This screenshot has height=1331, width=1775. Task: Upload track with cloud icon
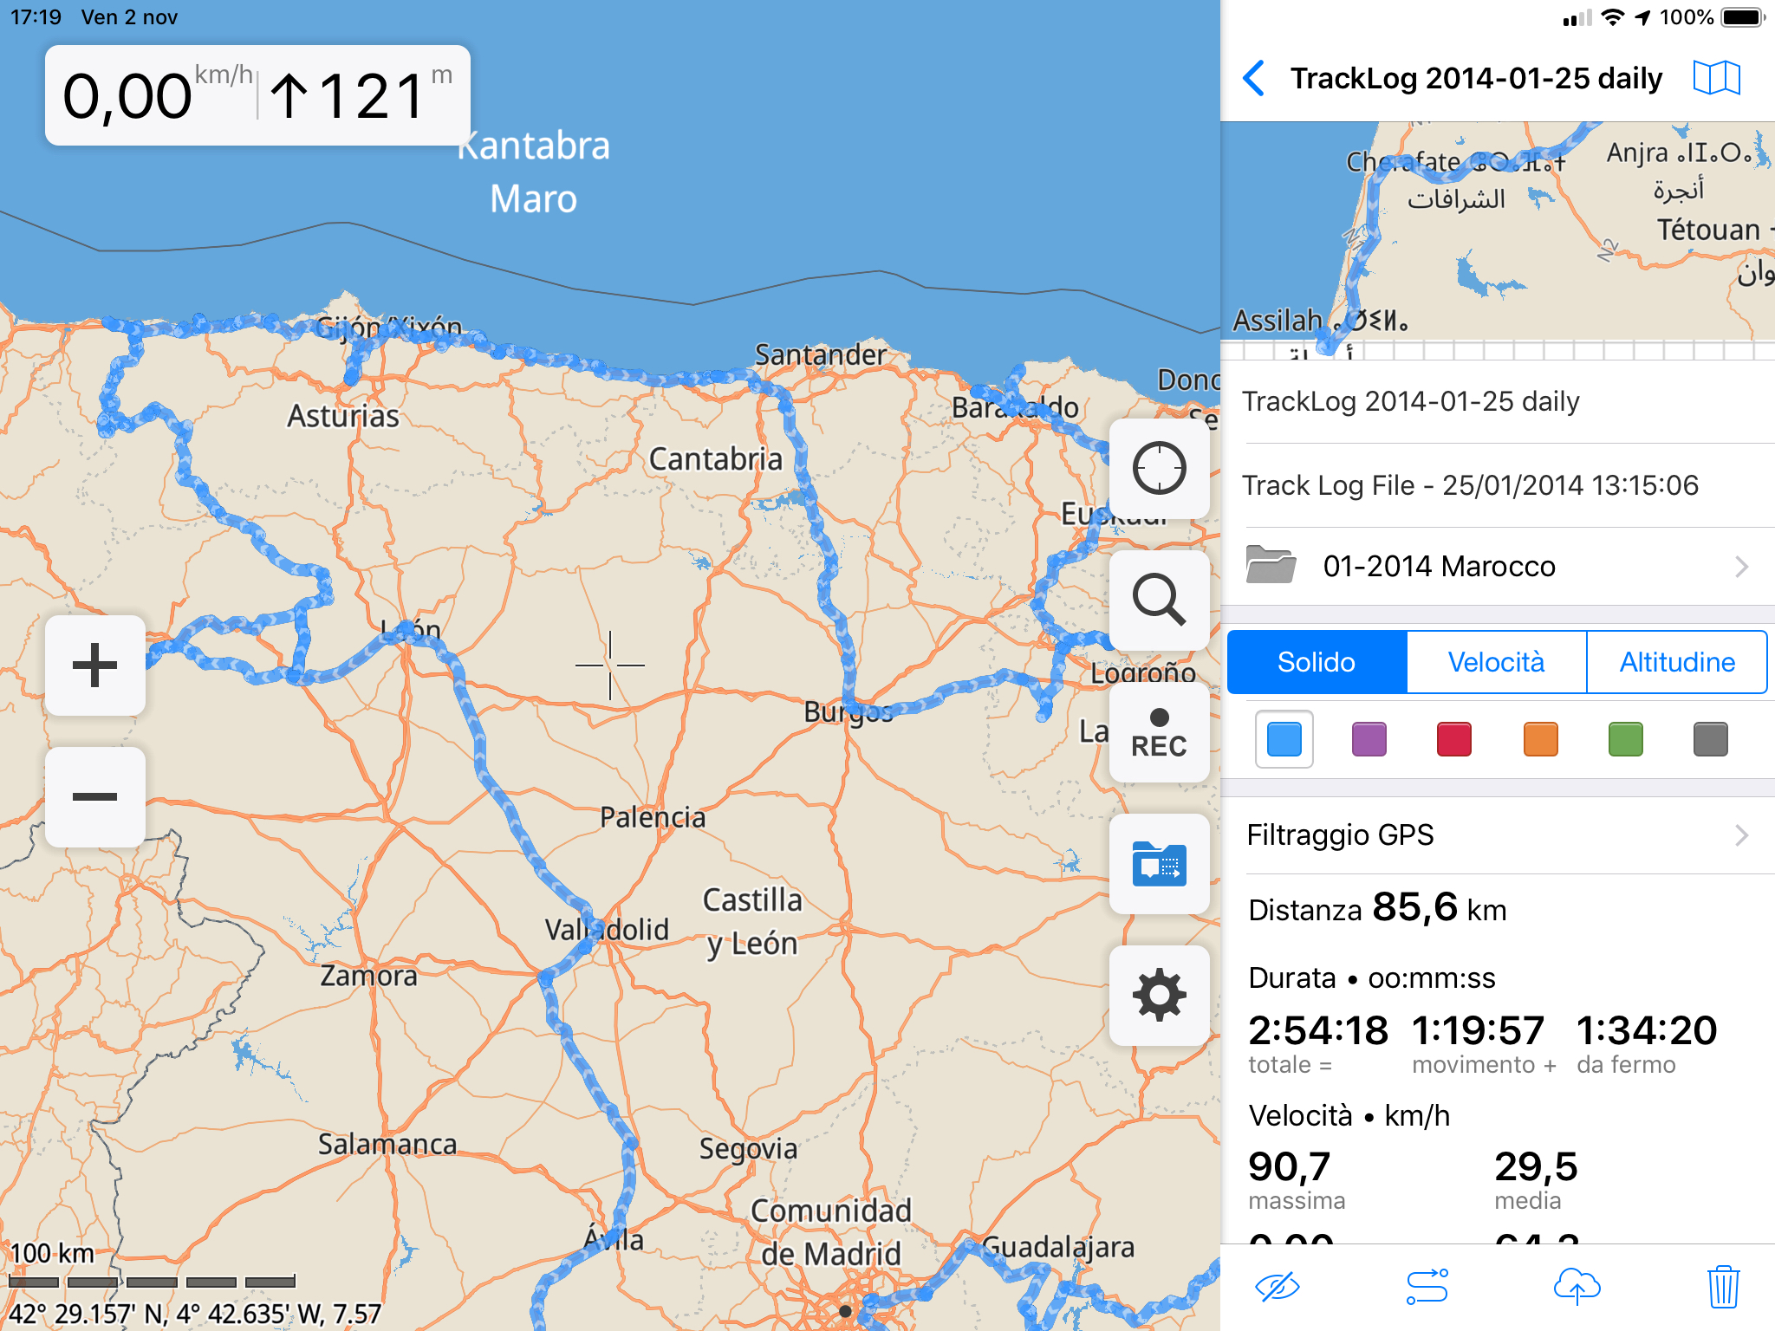pyautogui.click(x=1577, y=1287)
